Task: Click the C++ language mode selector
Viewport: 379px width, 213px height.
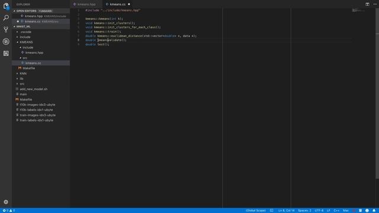Action: [x=336, y=211]
